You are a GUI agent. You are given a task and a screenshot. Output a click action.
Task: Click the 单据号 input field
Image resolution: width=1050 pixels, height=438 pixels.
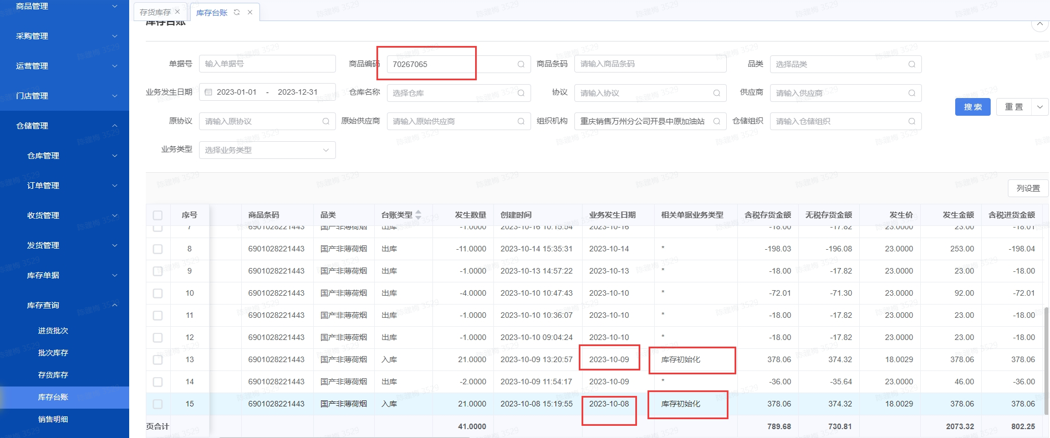(267, 64)
